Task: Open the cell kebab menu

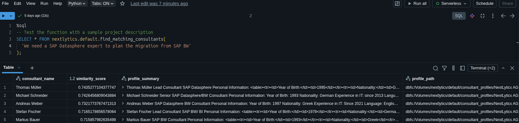Action: tap(493, 16)
